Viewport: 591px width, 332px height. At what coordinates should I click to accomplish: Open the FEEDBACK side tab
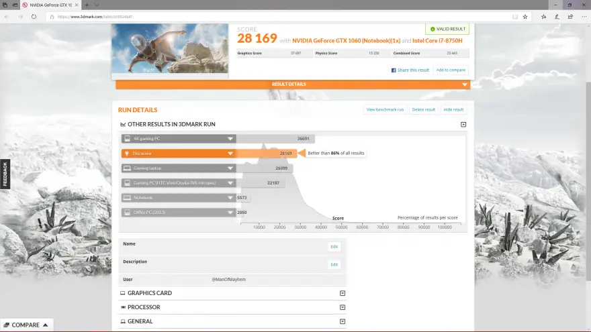(x=5, y=174)
